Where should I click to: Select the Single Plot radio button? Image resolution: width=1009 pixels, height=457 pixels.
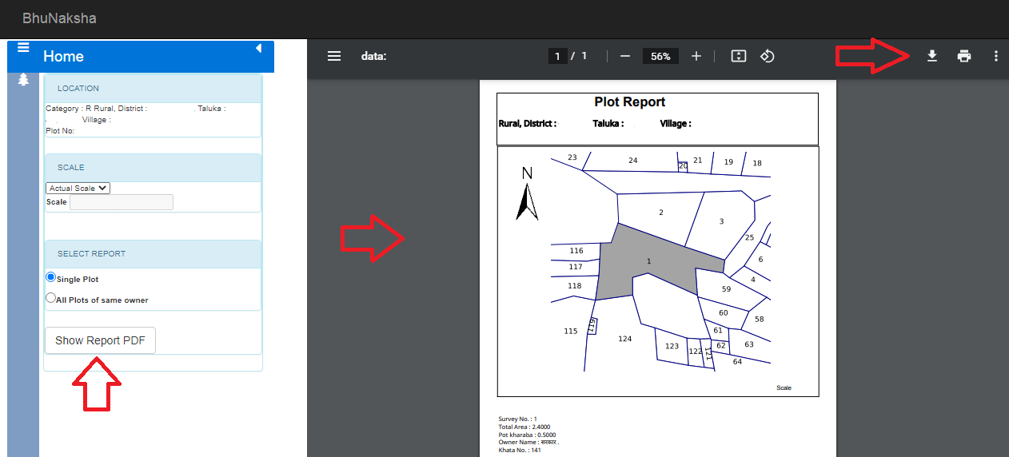[51, 277]
